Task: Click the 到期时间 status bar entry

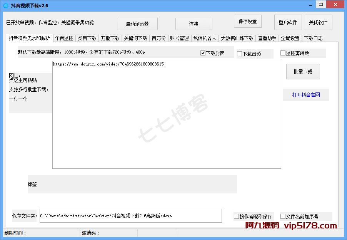Action: [15, 233]
